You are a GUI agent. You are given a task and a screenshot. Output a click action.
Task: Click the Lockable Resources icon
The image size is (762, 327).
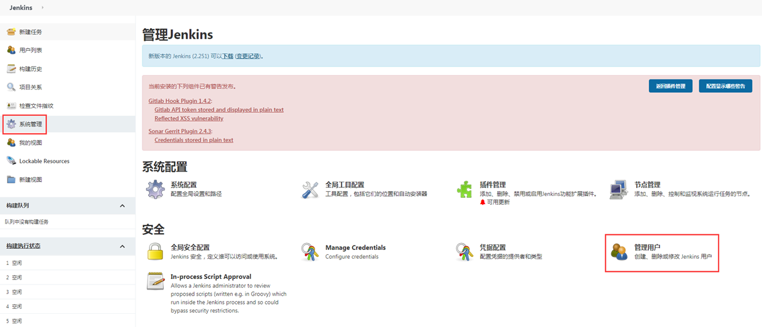tap(11, 161)
